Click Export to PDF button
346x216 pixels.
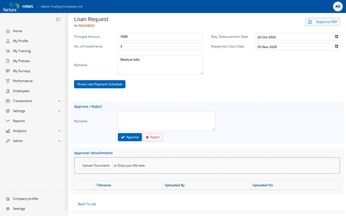coord(322,22)
